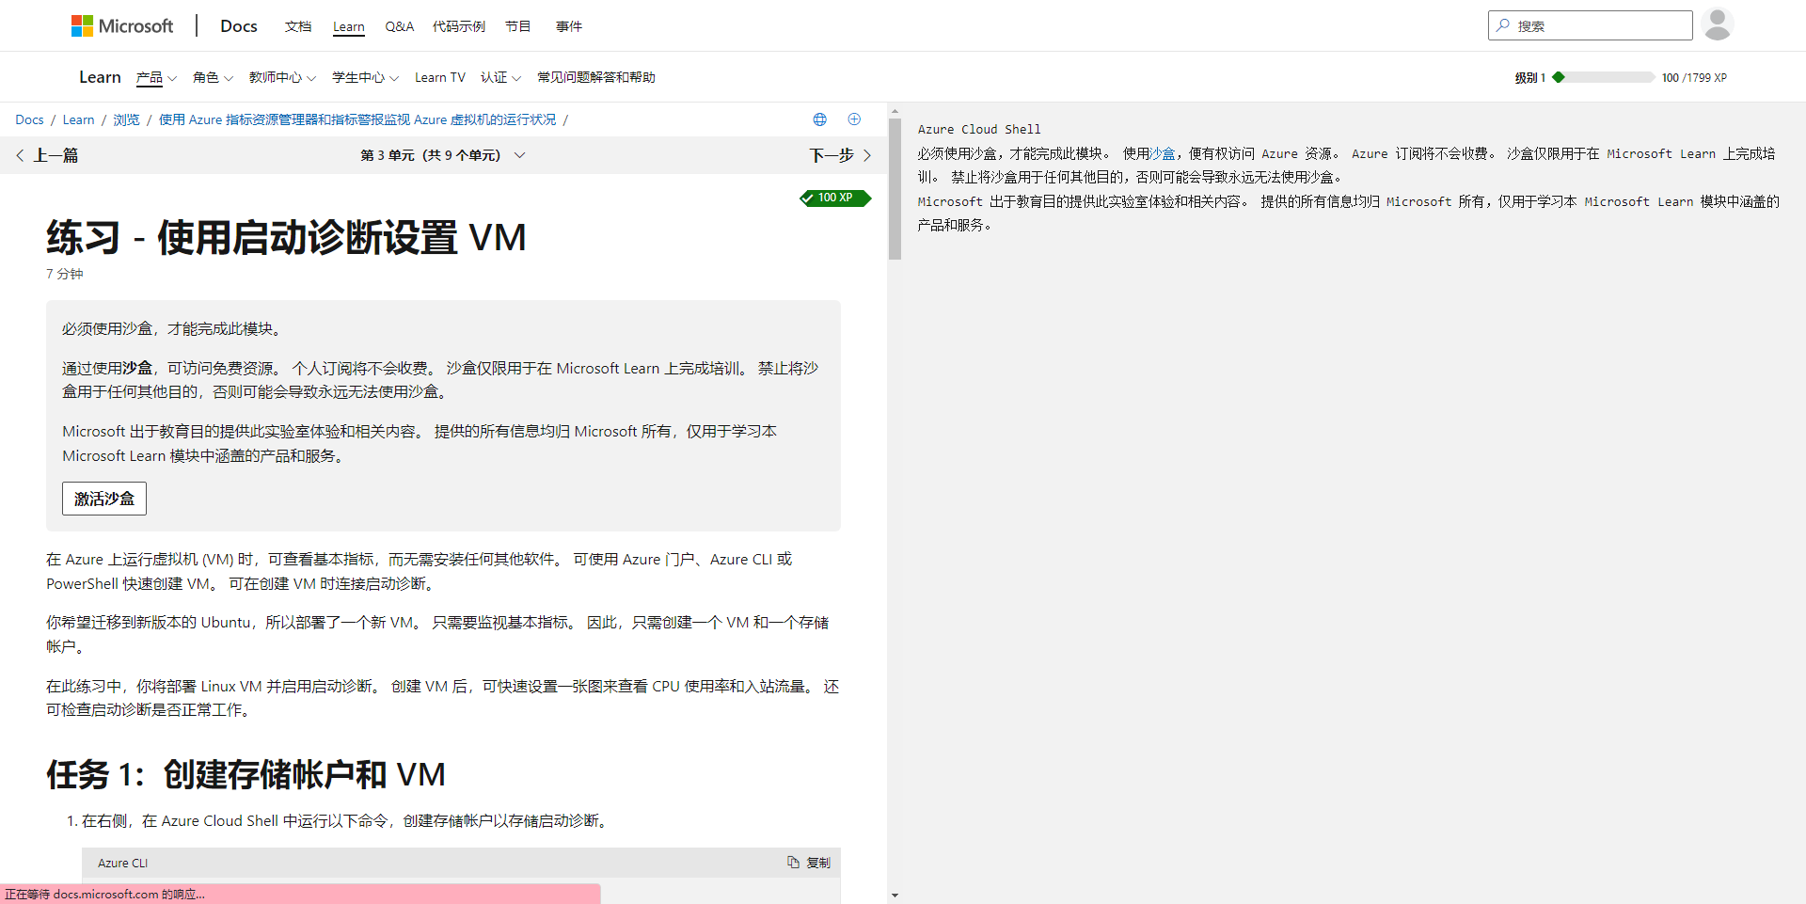
Task: Open the unit selector 第 3 单元 dropdown
Action: click(442, 155)
